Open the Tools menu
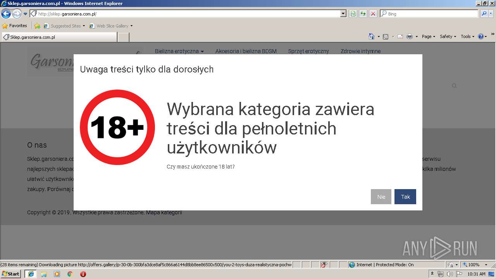496x279 pixels. (x=468, y=36)
